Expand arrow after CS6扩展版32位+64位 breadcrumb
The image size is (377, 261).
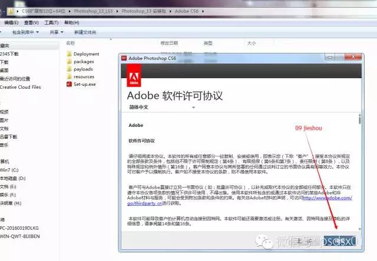point(70,11)
